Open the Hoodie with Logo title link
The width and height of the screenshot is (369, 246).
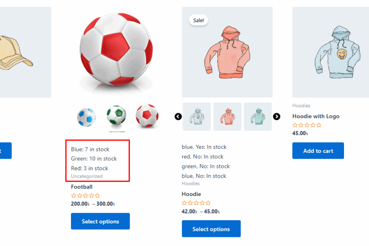pos(316,116)
